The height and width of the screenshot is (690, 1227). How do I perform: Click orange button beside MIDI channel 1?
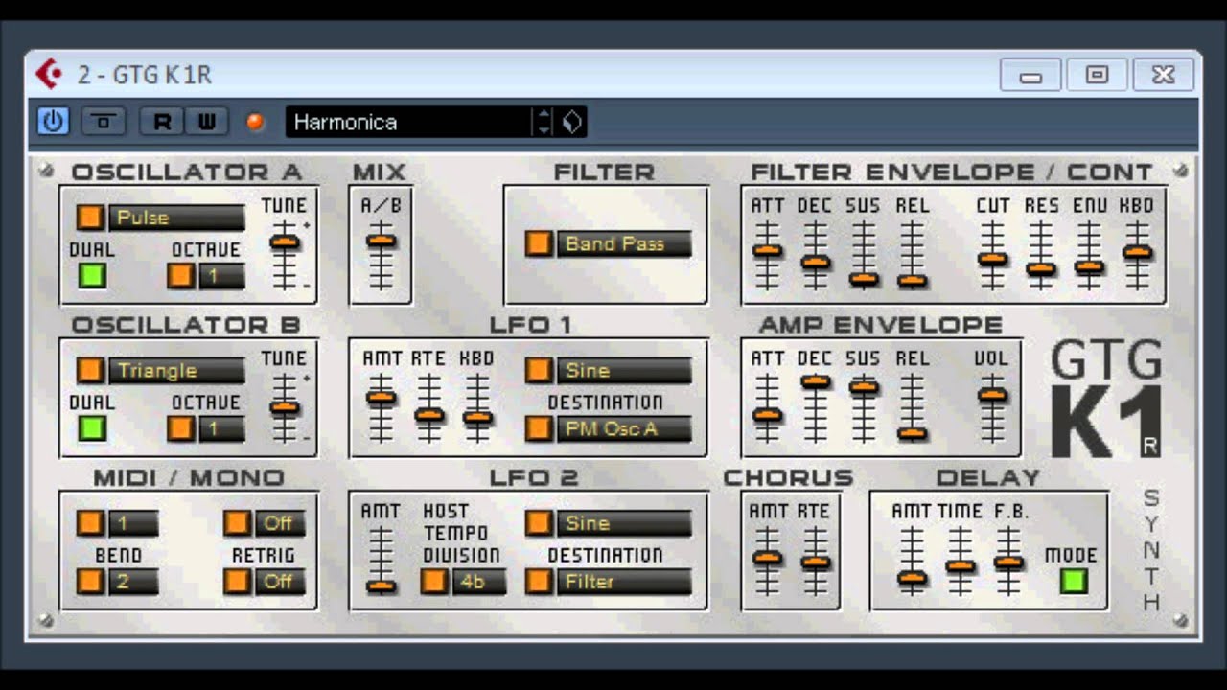90,523
